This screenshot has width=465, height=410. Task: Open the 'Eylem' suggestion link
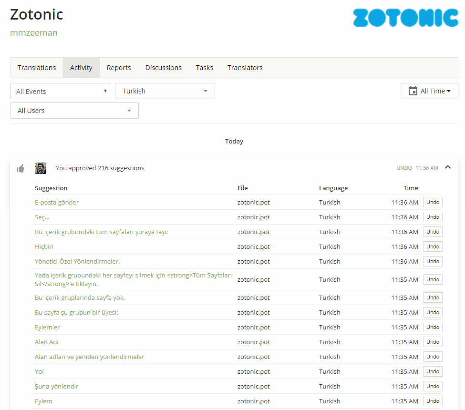[x=43, y=401]
